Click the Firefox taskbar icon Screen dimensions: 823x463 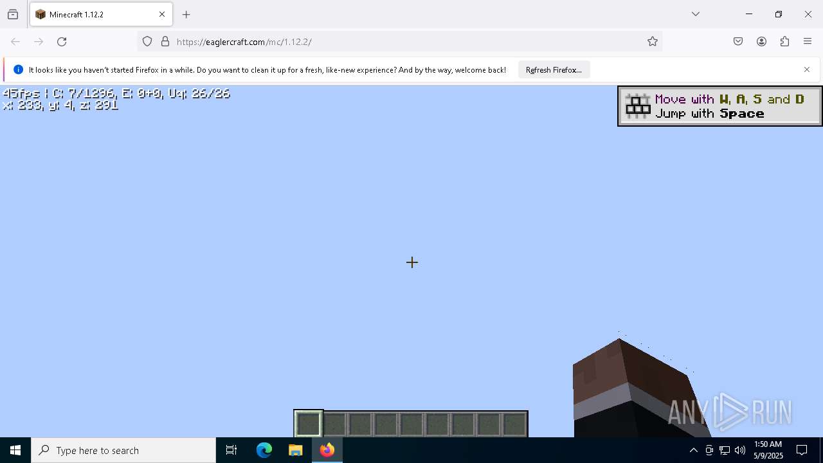pos(327,450)
